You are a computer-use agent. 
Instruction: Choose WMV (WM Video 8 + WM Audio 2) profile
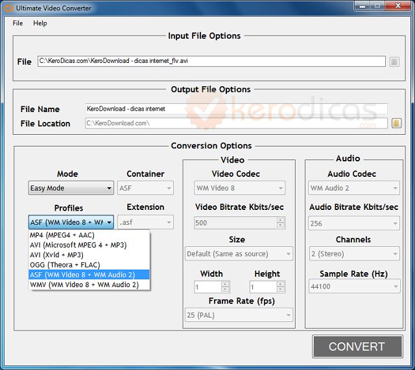[89, 284]
